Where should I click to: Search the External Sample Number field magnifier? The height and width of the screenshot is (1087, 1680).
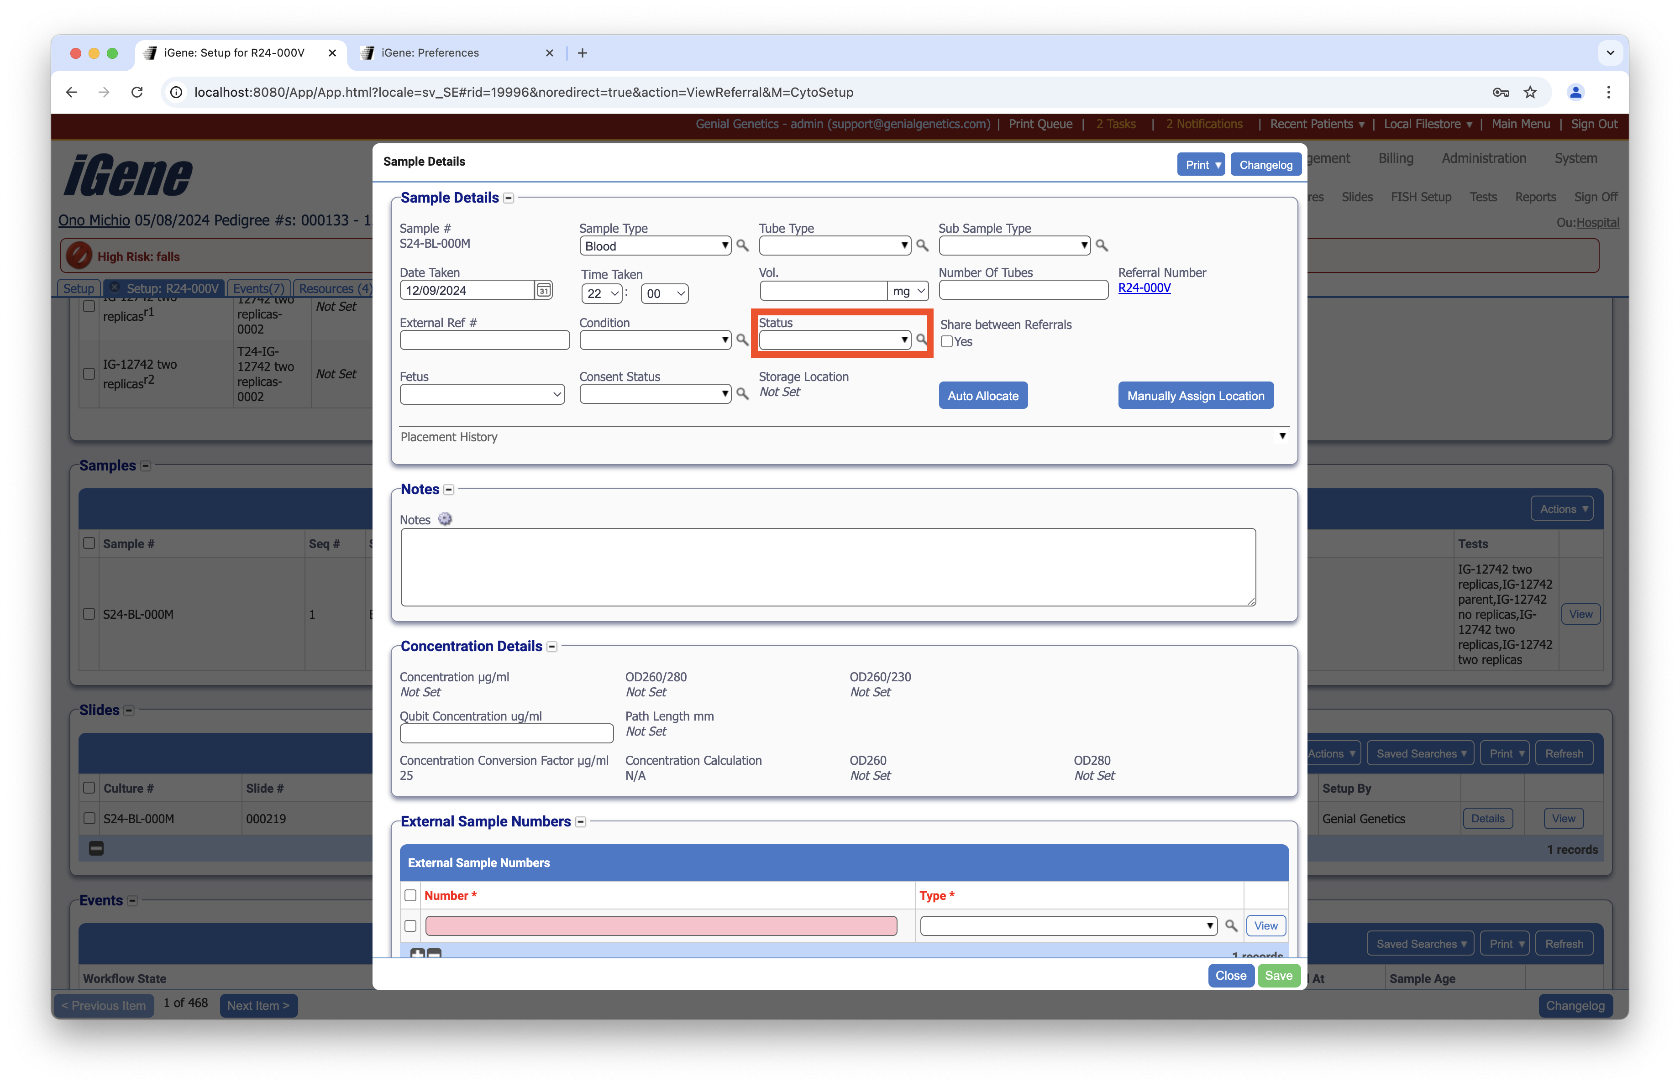[x=1233, y=926]
